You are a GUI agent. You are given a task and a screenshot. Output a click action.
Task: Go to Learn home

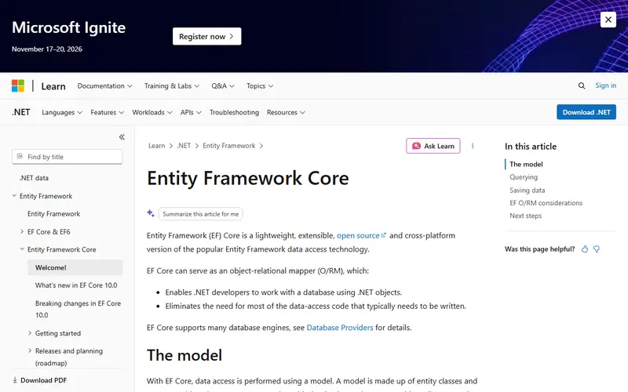tap(53, 86)
